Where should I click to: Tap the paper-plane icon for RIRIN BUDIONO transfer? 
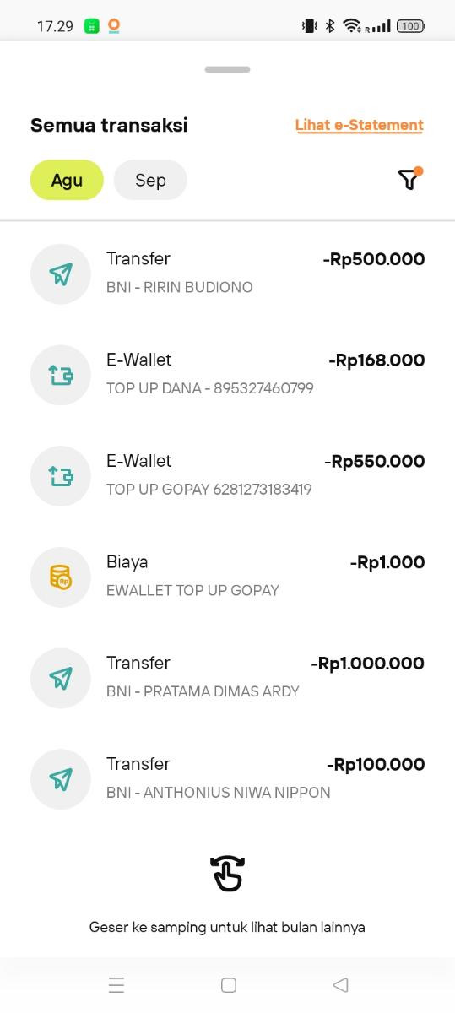click(x=61, y=274)
